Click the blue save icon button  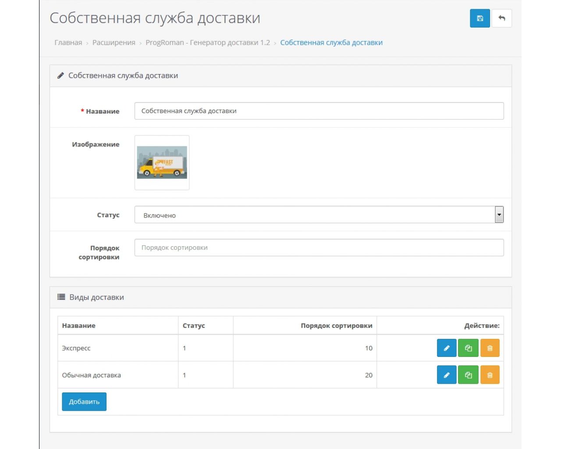[x=480, y=18]
